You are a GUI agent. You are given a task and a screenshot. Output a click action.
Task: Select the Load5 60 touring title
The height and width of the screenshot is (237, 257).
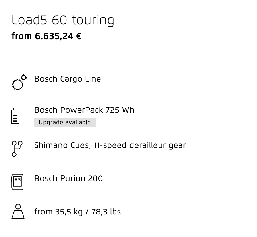[63, 20]
